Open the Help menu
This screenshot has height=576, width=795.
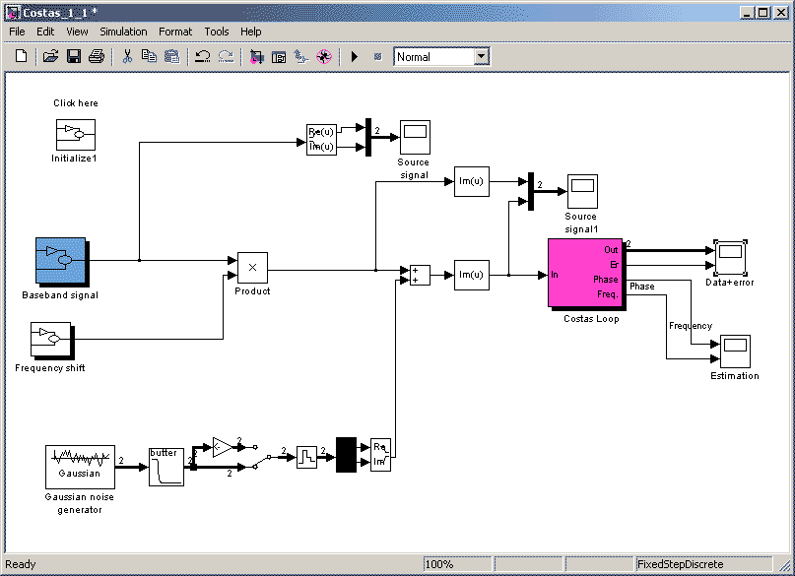pos(250,32)
